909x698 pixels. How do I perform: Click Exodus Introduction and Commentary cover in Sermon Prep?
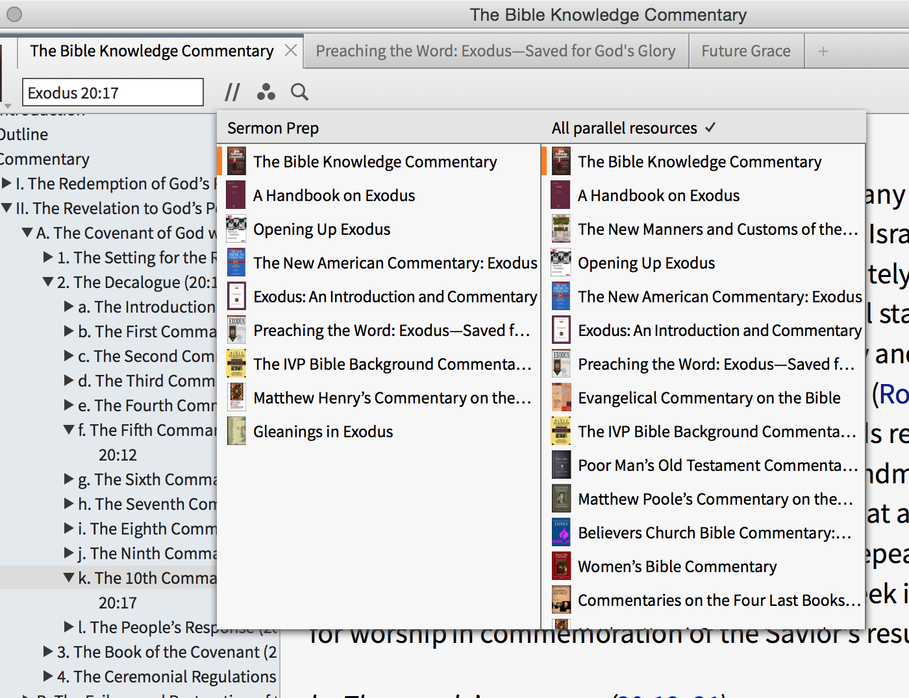point(236,296)
